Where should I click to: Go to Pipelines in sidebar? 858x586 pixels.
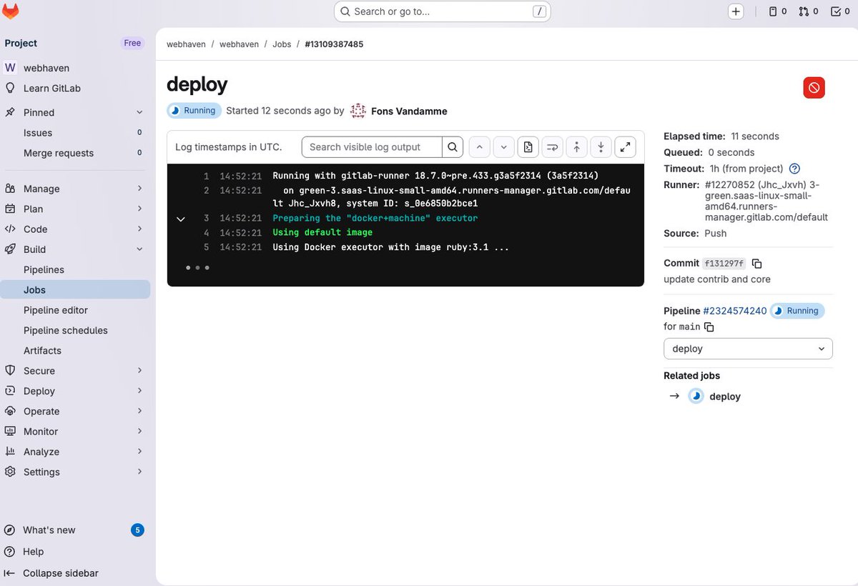[75, 269]
